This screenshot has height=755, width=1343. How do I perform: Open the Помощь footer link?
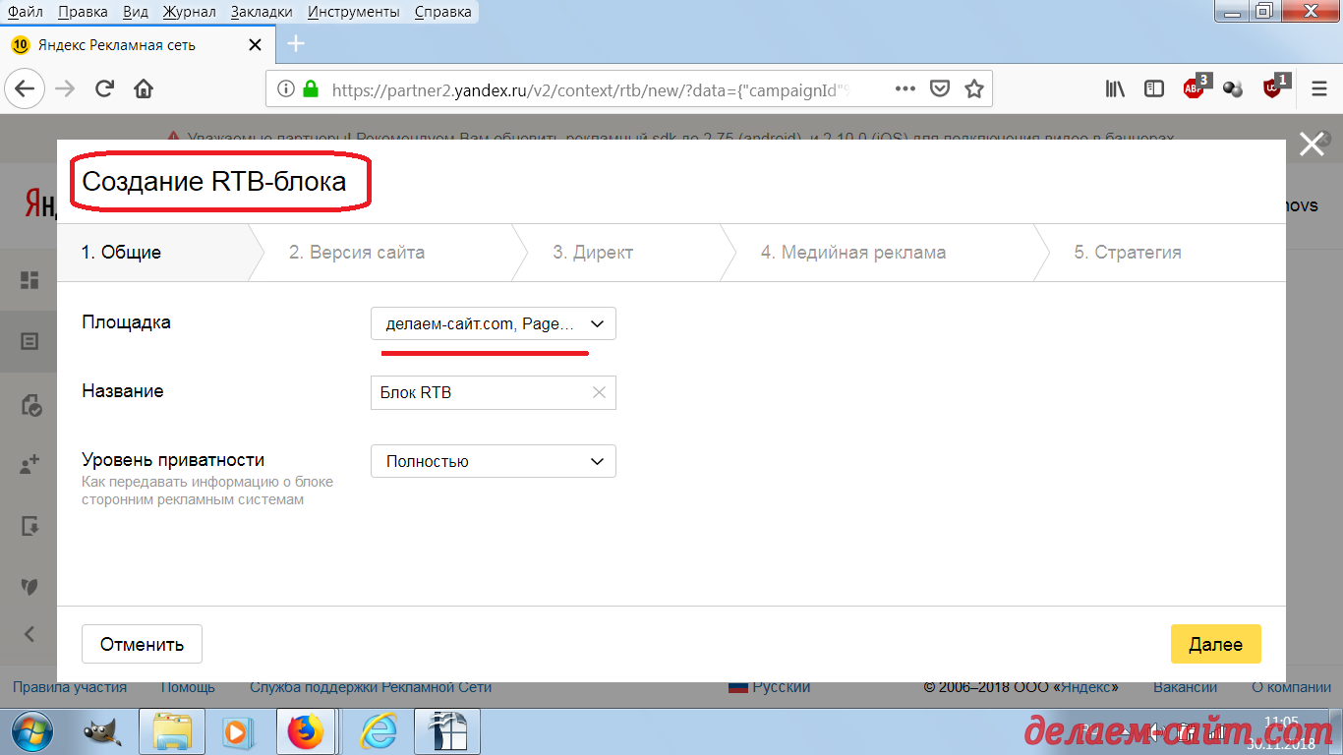point(188,687)
